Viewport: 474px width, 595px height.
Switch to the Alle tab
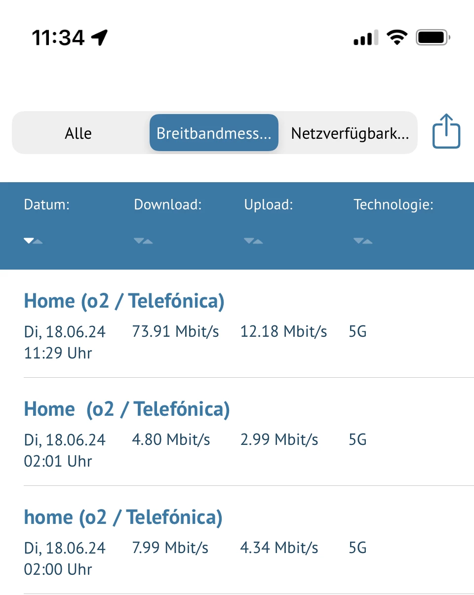coord(78,133)
